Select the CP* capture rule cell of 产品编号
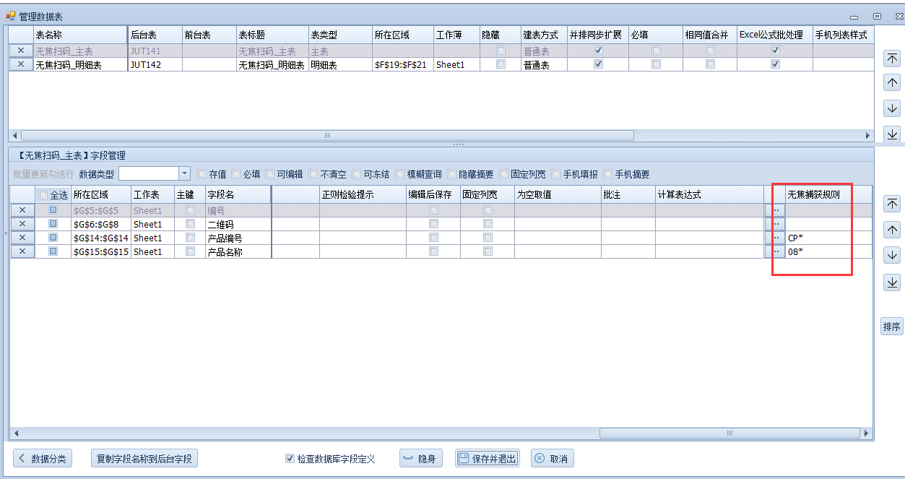The height and width of the screenshot is (479, 905). [816, 238]
